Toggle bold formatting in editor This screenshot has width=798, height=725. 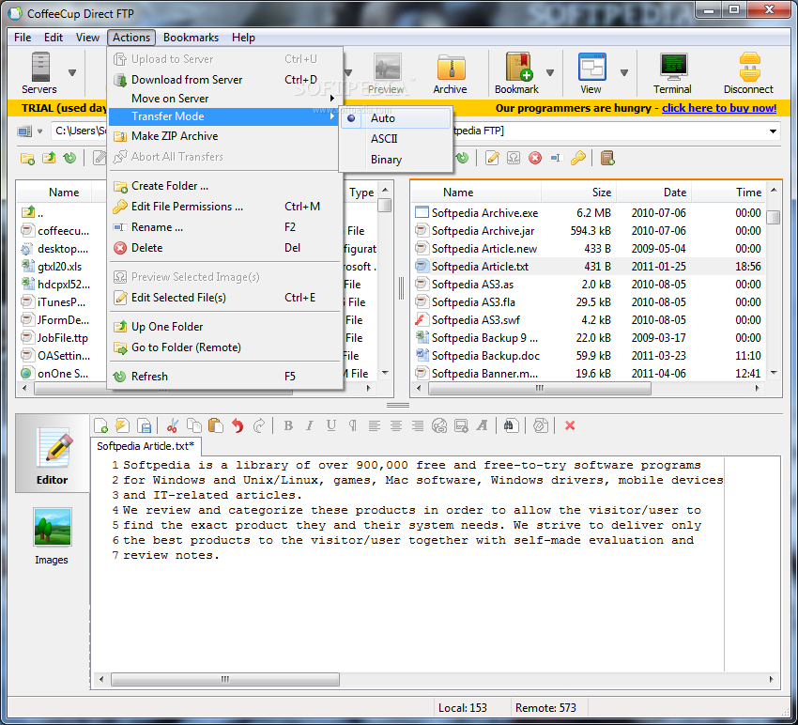pos(288,425)
